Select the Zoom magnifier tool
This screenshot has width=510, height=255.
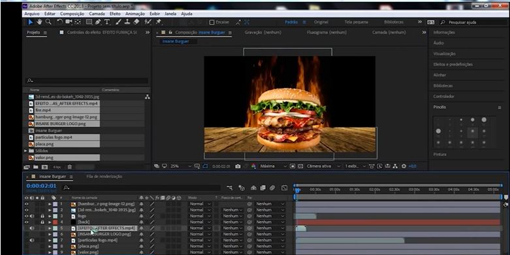click(48, 22)
